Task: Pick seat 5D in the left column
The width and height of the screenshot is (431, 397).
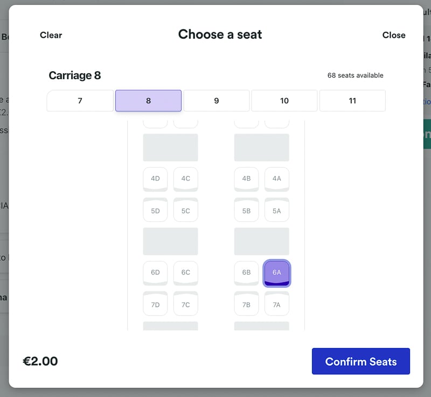Action: point(155,210)
